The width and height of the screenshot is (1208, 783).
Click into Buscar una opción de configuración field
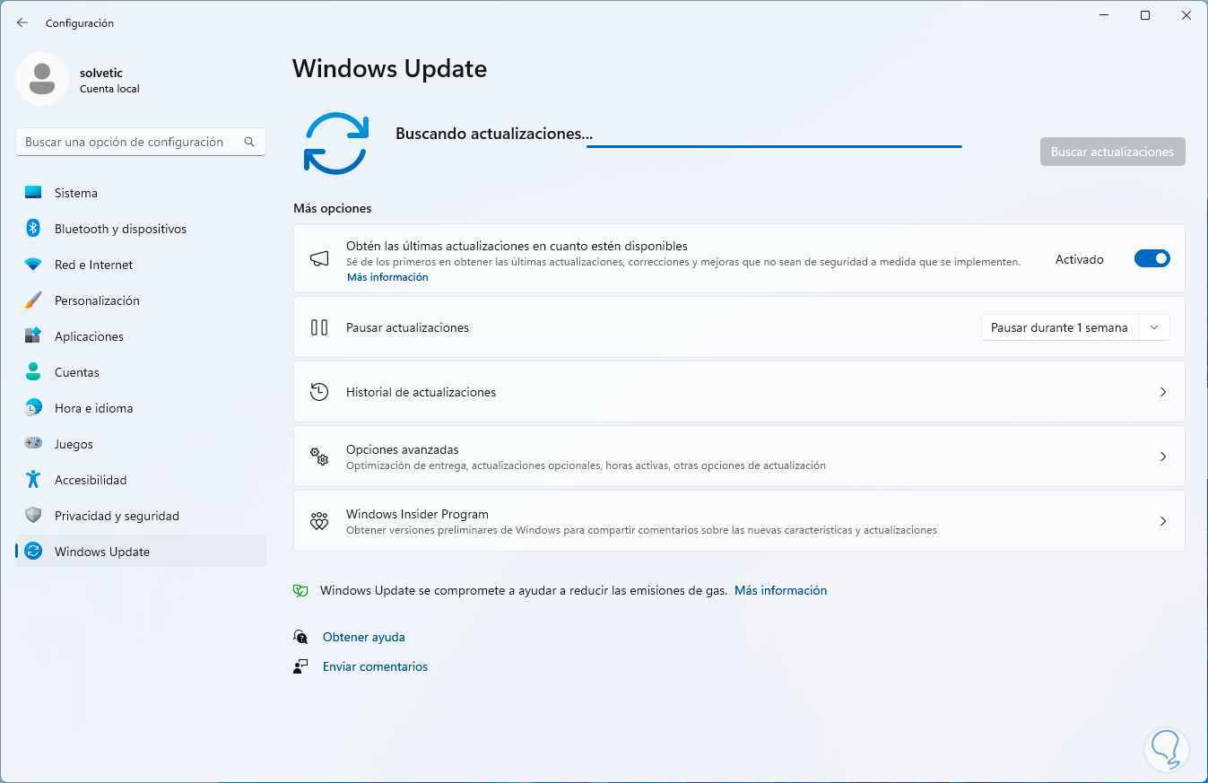141,142
